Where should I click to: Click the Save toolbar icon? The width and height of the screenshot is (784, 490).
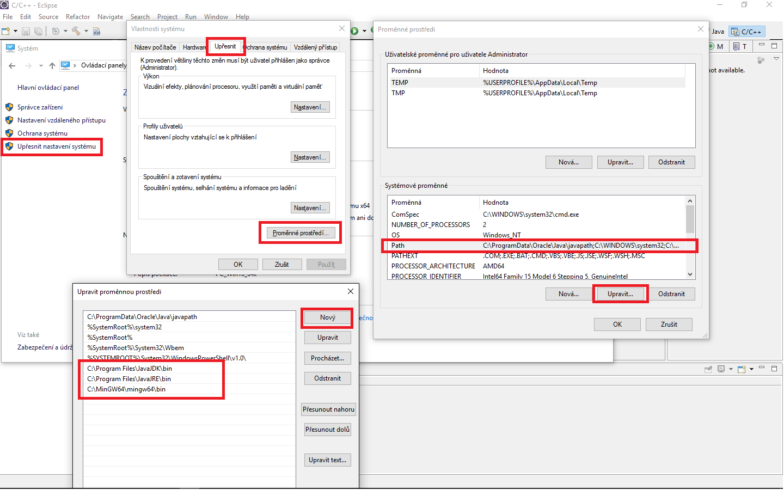(x=26, y=31)
